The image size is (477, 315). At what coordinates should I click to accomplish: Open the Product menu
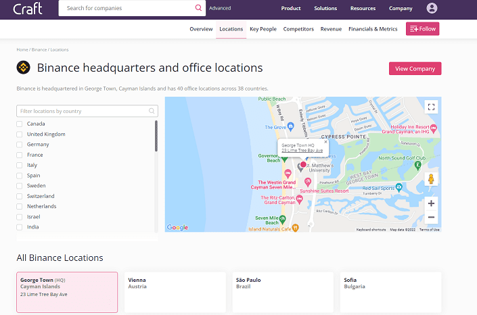coord(291,8)
